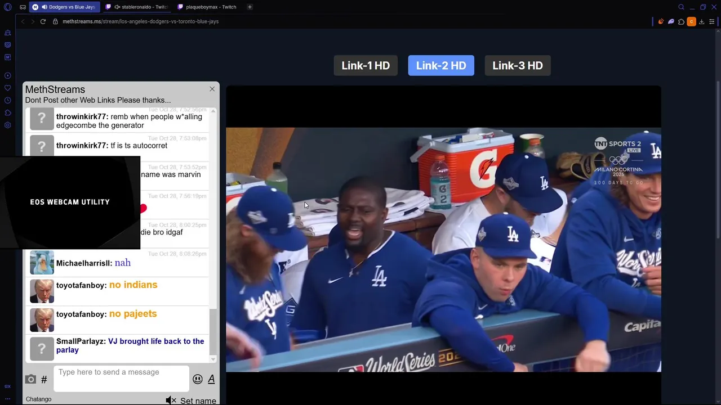This screenshot has width=721, height=405.
Task: Click the Set name link
Action: (198, 401)
